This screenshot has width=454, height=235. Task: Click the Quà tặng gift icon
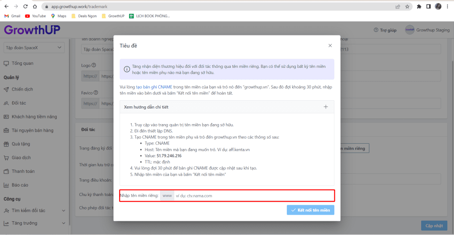tap(6, 144)
